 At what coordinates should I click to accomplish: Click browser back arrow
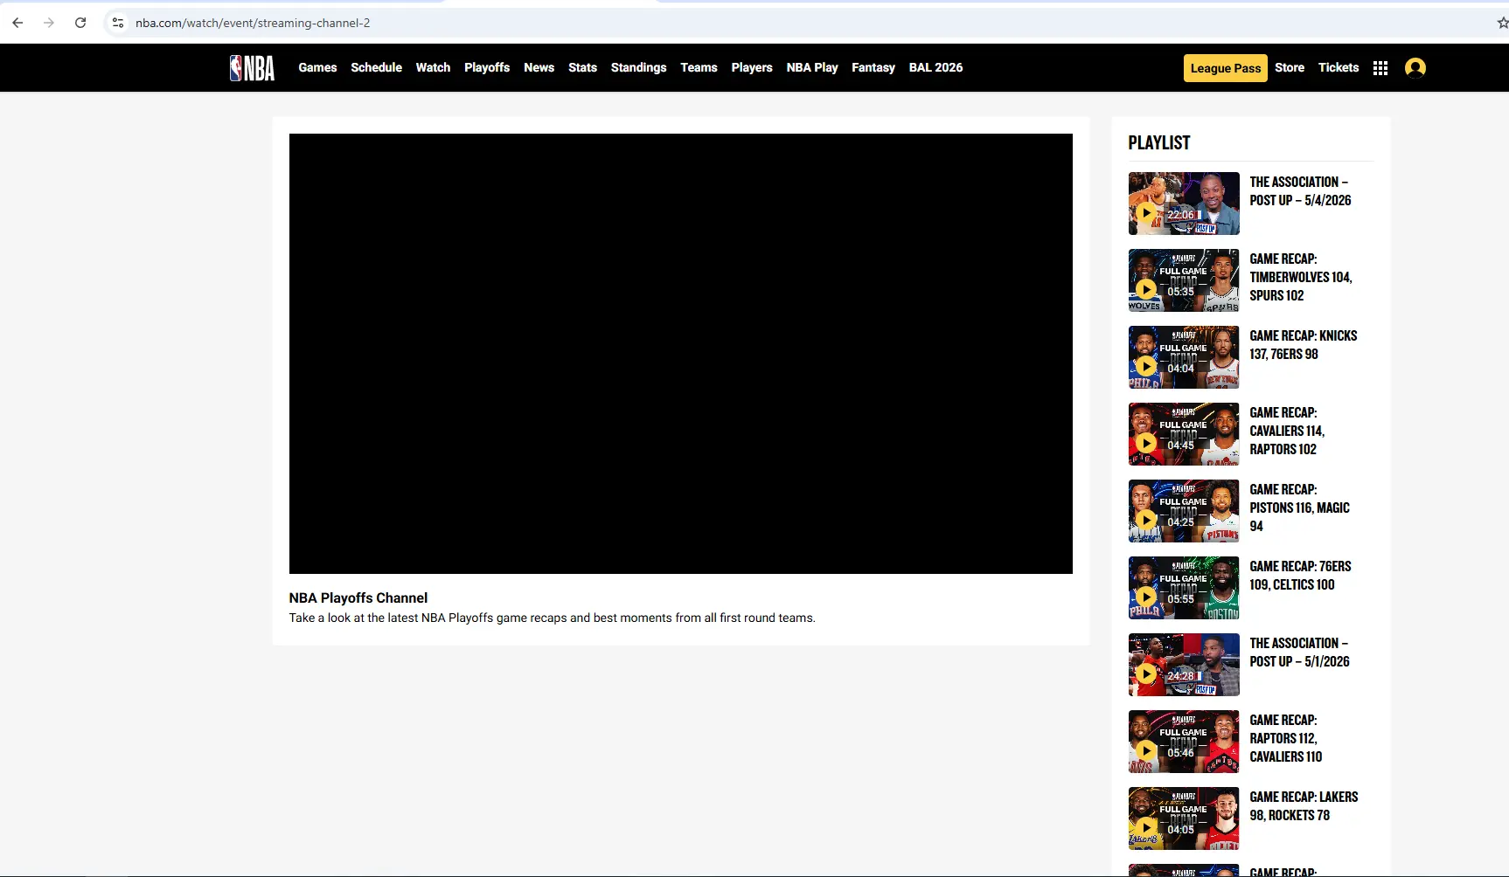(x=17, y=23)
